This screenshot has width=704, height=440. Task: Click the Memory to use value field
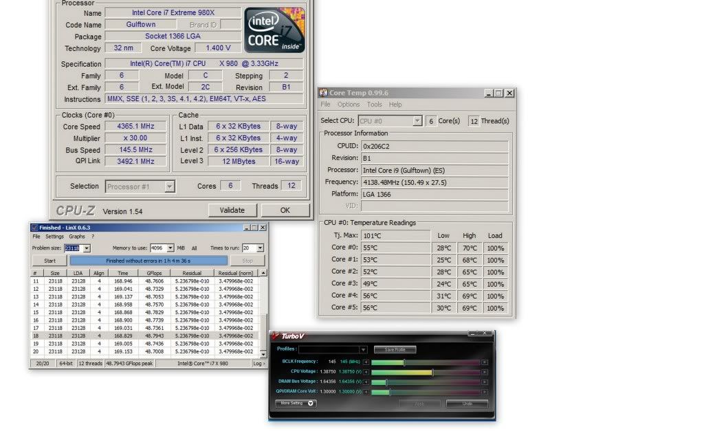159,247
